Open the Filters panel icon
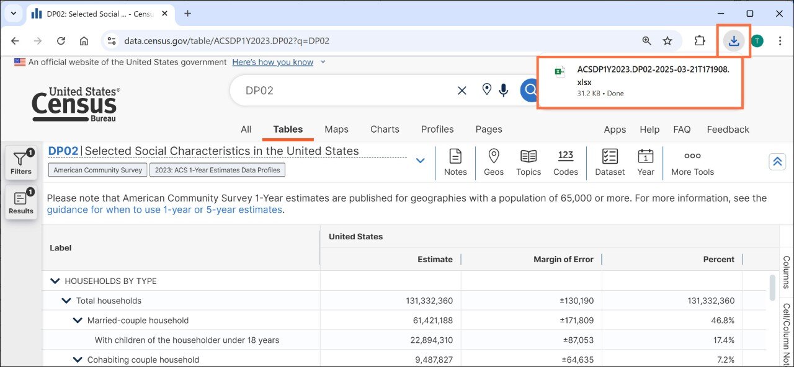This screenshot has width=794, height=367. point(20,164)
